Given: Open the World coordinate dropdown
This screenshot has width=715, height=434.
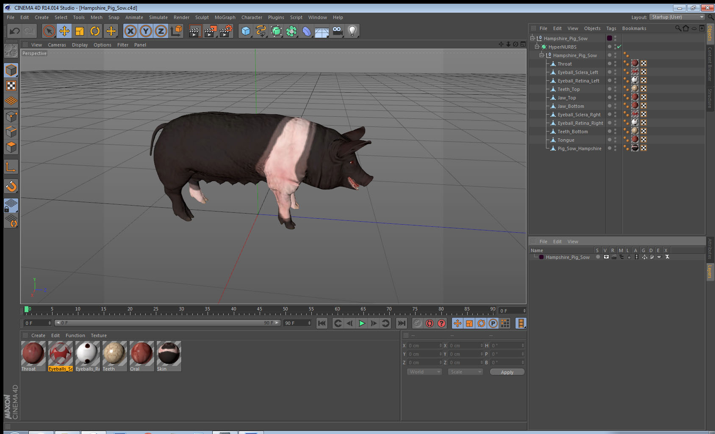Looking at the screenshot, I should click(x=424, y=372).
